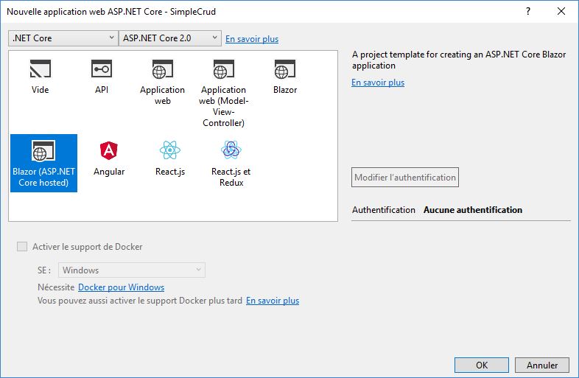
Task: Click the text Vous pouvez aussi activer le support Docker
Action: tap(139, 301)
